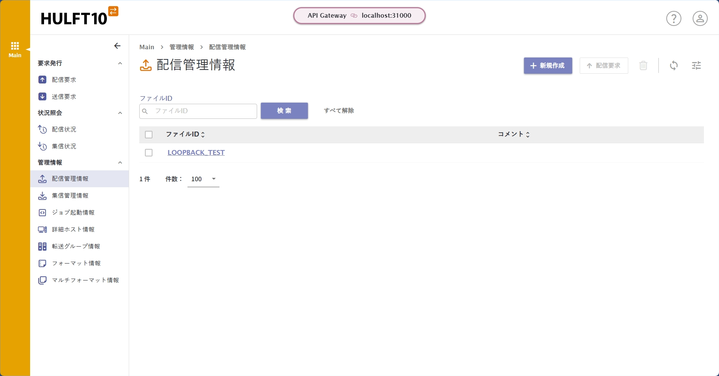Open the LOOPBACK_TEST file entry
Image resolution: width=719 pixels, height=376 pixels.
(x=196, y=152)
